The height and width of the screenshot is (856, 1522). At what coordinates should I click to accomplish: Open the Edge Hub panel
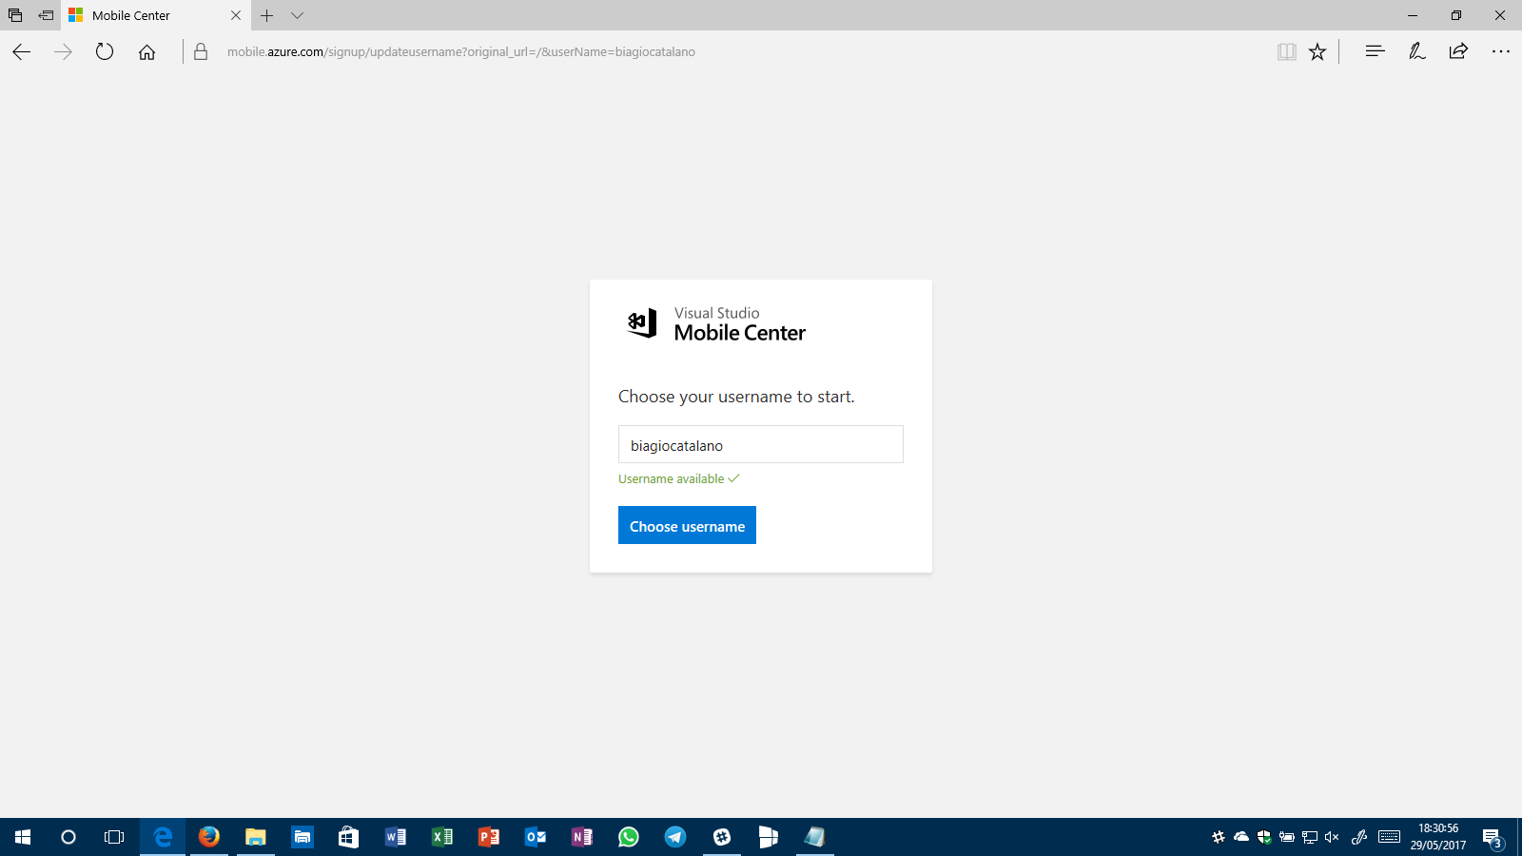click(1375, 52)
